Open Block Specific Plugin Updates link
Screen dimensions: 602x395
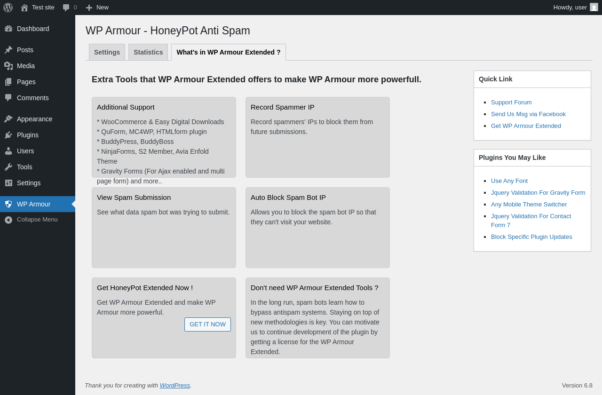(531, 237)
